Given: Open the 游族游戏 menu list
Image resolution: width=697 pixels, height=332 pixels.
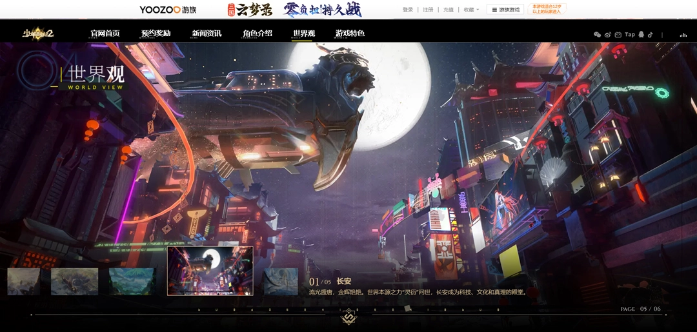Looking at the screenshot, I should [505, 10].
